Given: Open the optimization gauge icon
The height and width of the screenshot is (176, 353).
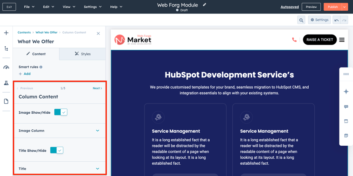Looking at the screenshot, I should point(6,67).
